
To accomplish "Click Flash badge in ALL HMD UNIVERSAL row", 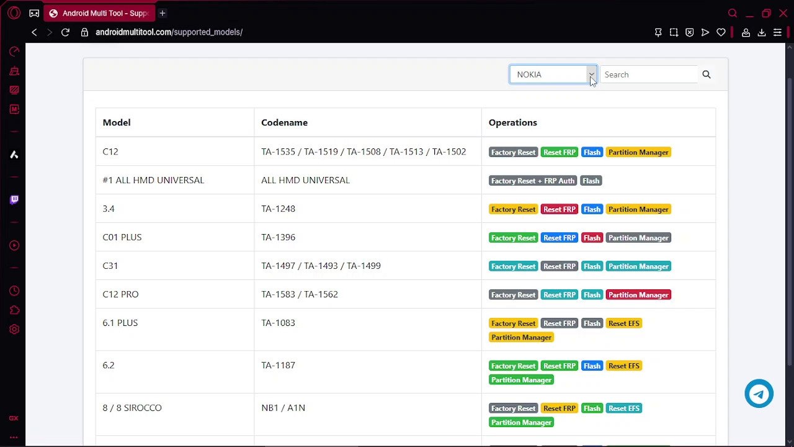I will click(591, 181).
